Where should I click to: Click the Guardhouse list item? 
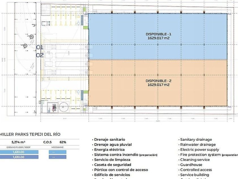click(x=190, y=165)
